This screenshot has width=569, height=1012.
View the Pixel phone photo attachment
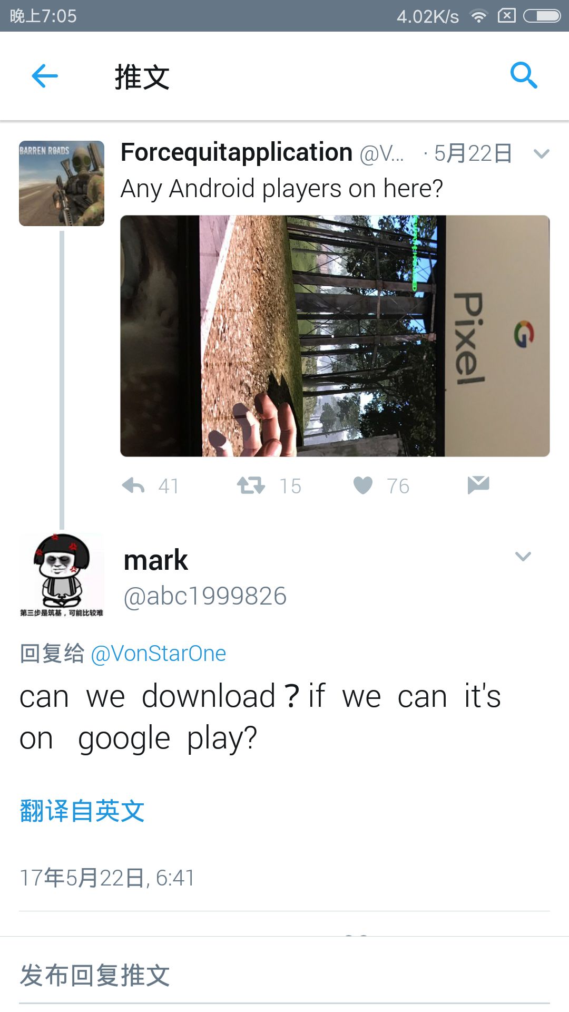click(335, 336)
